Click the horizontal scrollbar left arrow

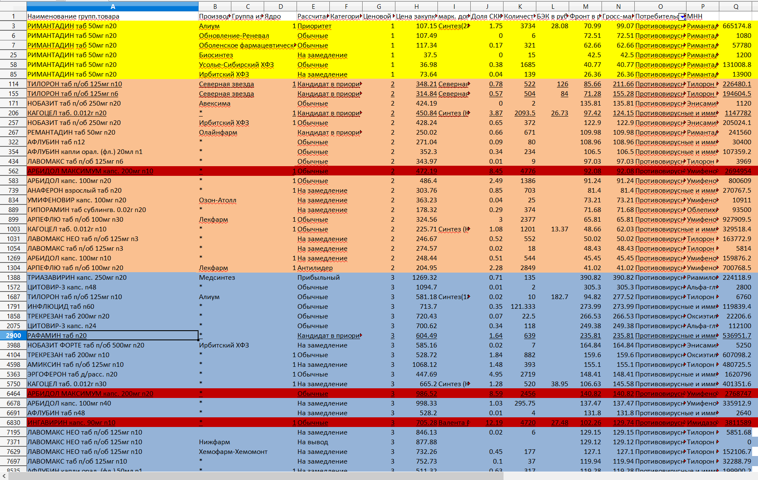coord(4,476)
